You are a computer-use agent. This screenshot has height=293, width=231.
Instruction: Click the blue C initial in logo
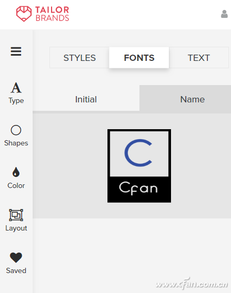pos(138,153)
